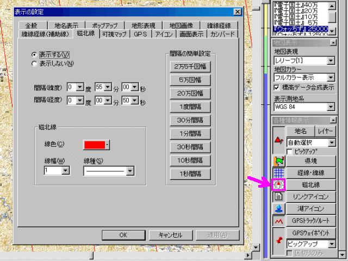The height and width of the screenshot is (261, 348).
Task: Click the 1分間隔 button
Action: [190, 134]
